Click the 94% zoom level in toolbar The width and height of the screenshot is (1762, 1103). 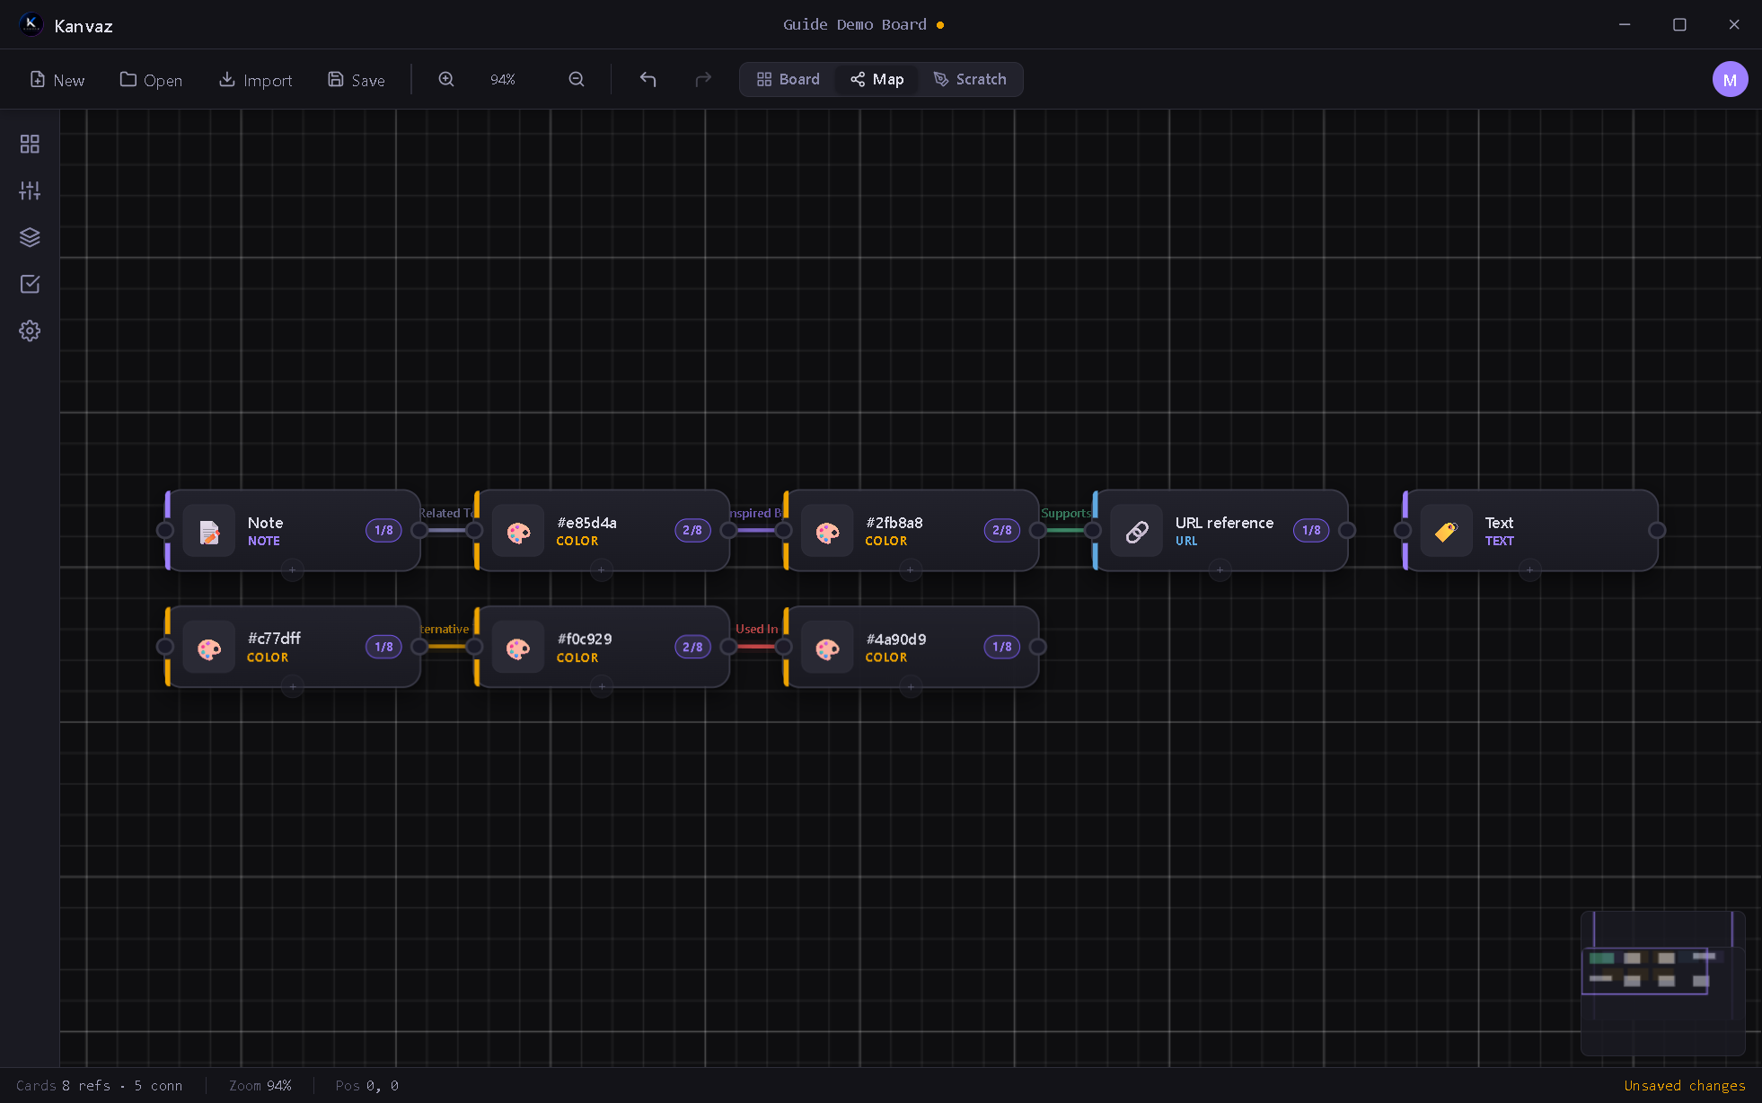503,80
